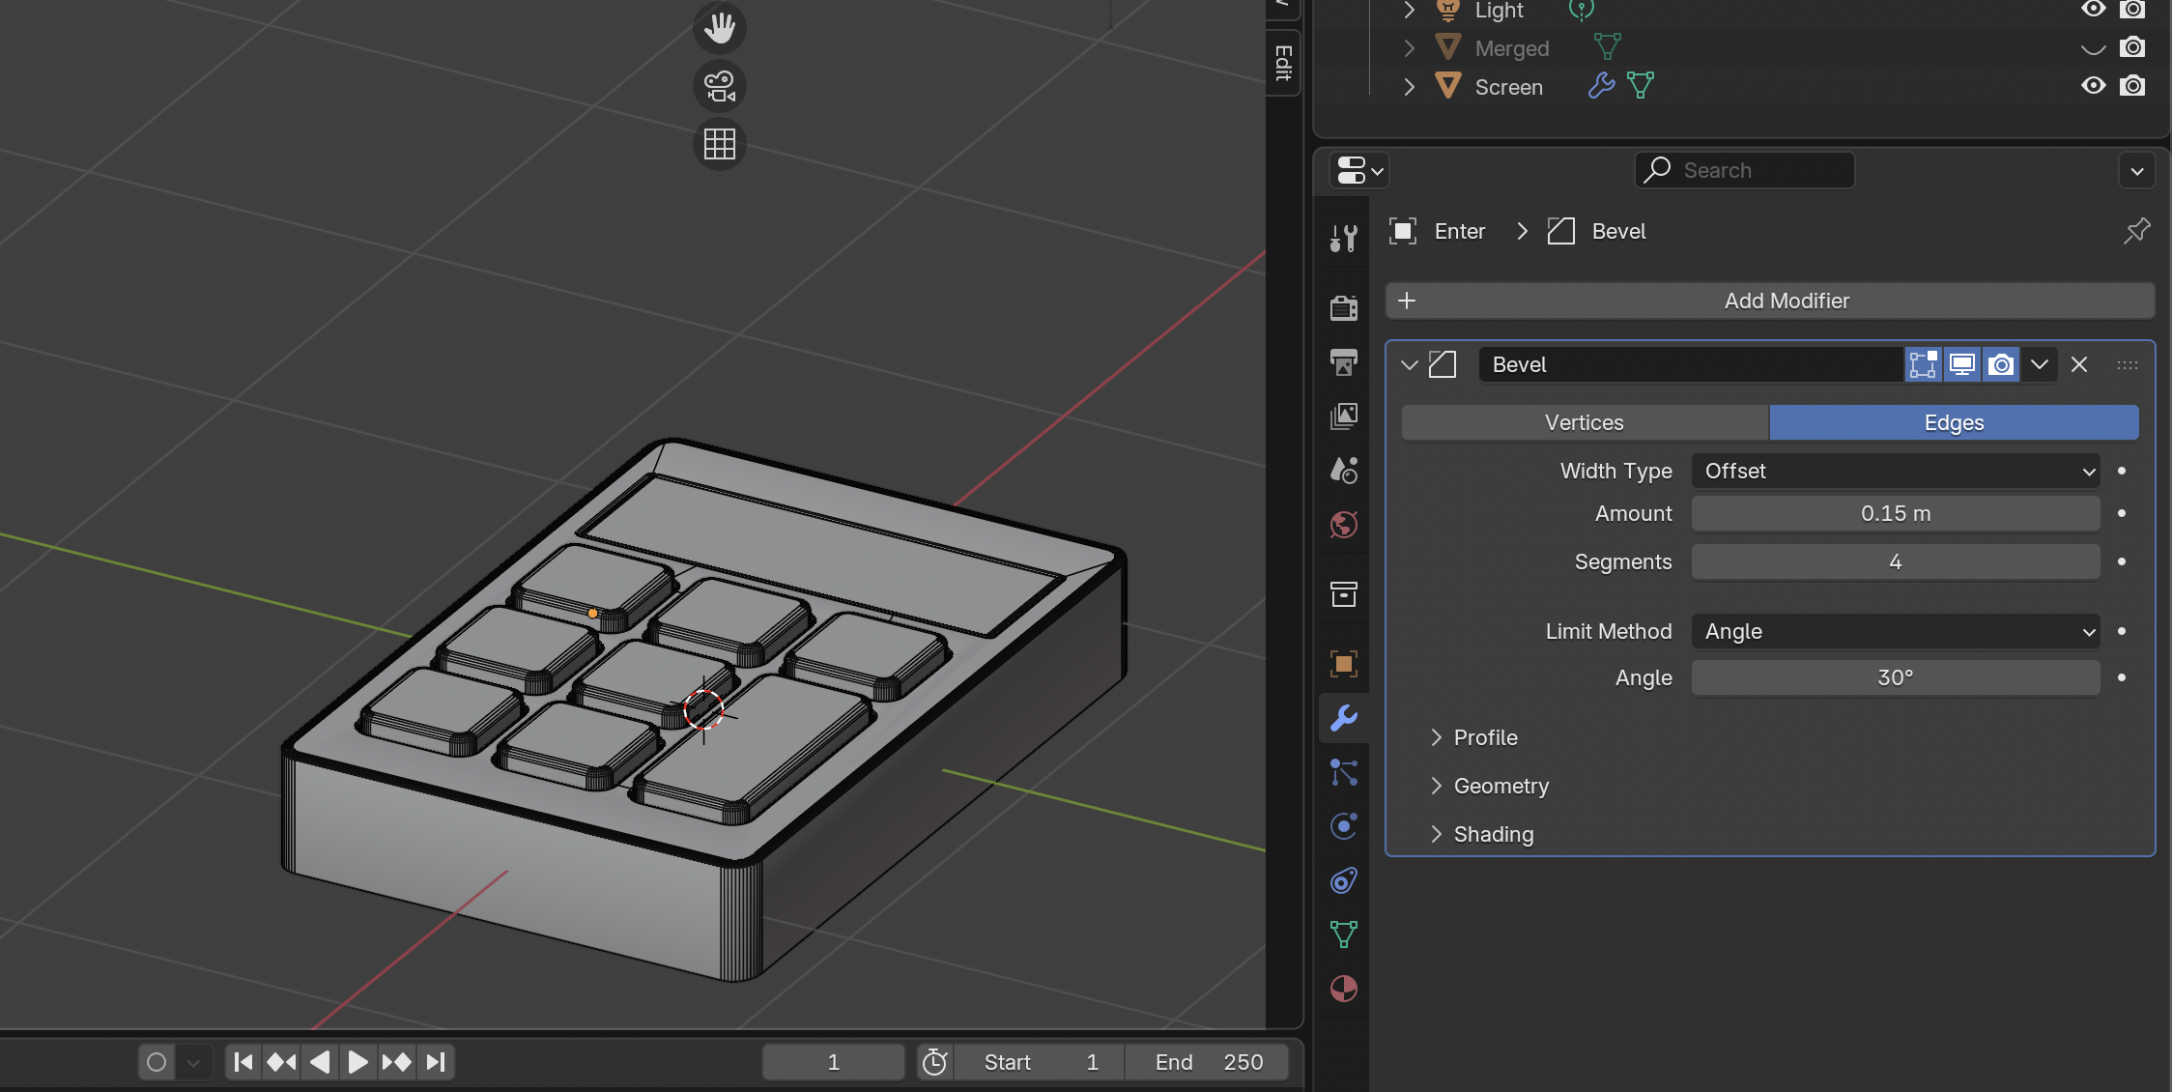This screenshot has width=2172, height=1092.
Task: Switch orthographic view with grid icon
Action: (x=719, y=144)
